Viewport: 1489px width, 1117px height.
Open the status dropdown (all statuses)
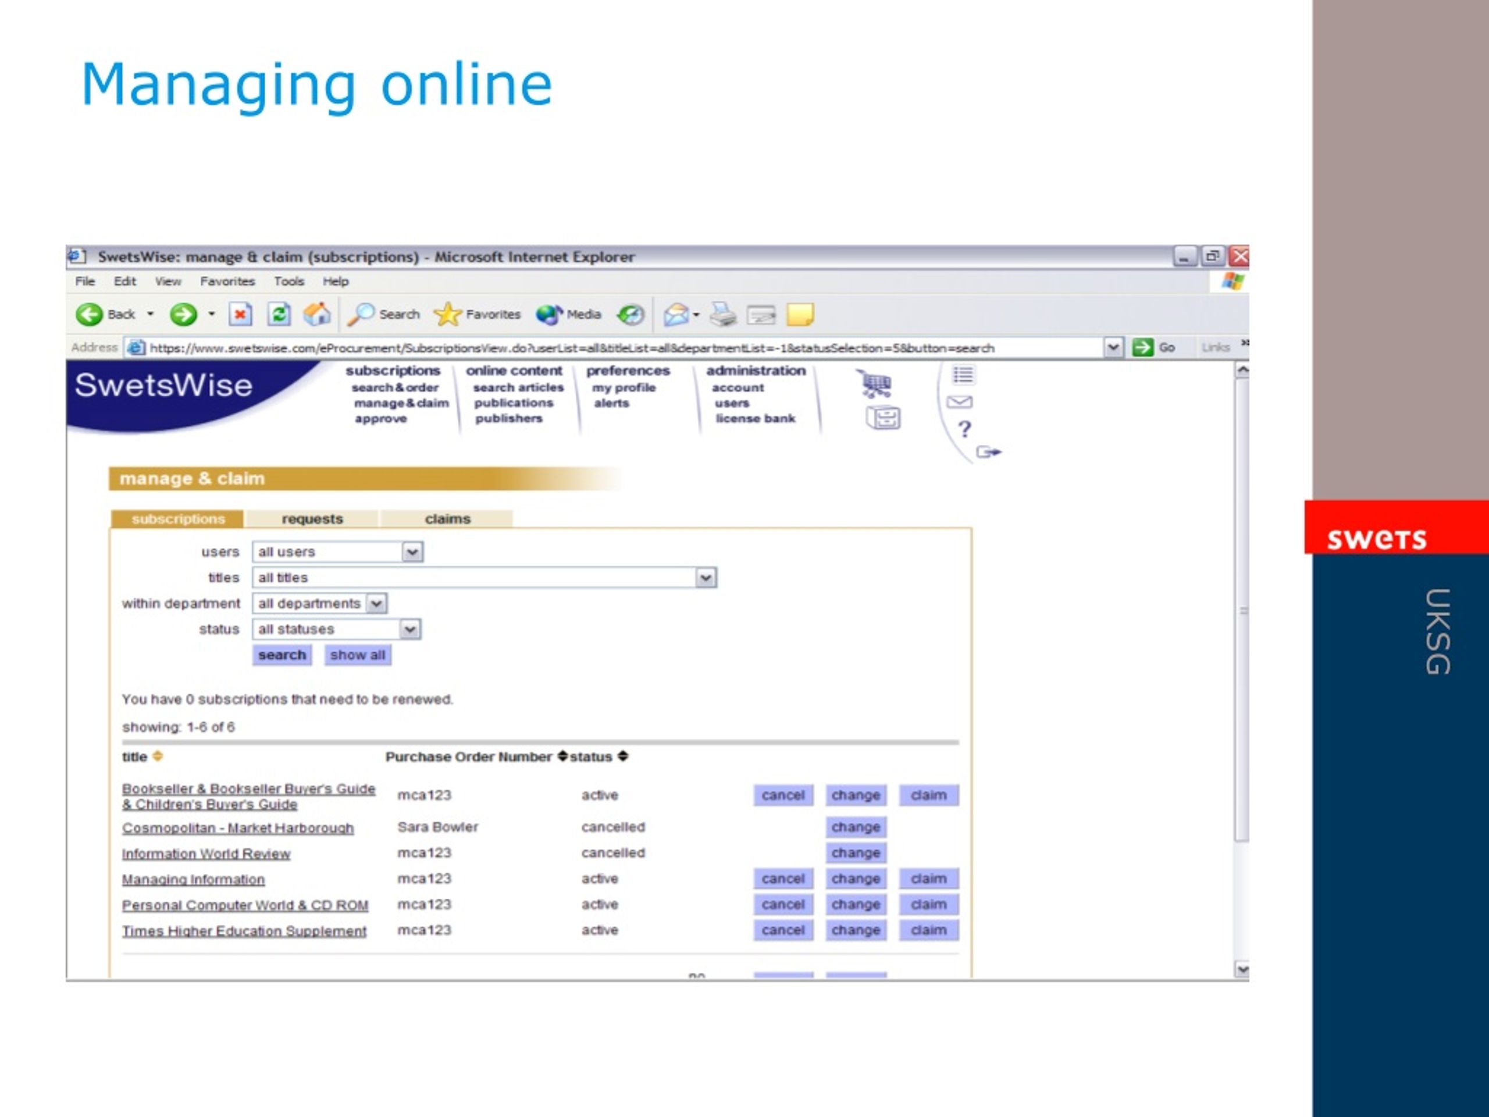pos(337,629)
